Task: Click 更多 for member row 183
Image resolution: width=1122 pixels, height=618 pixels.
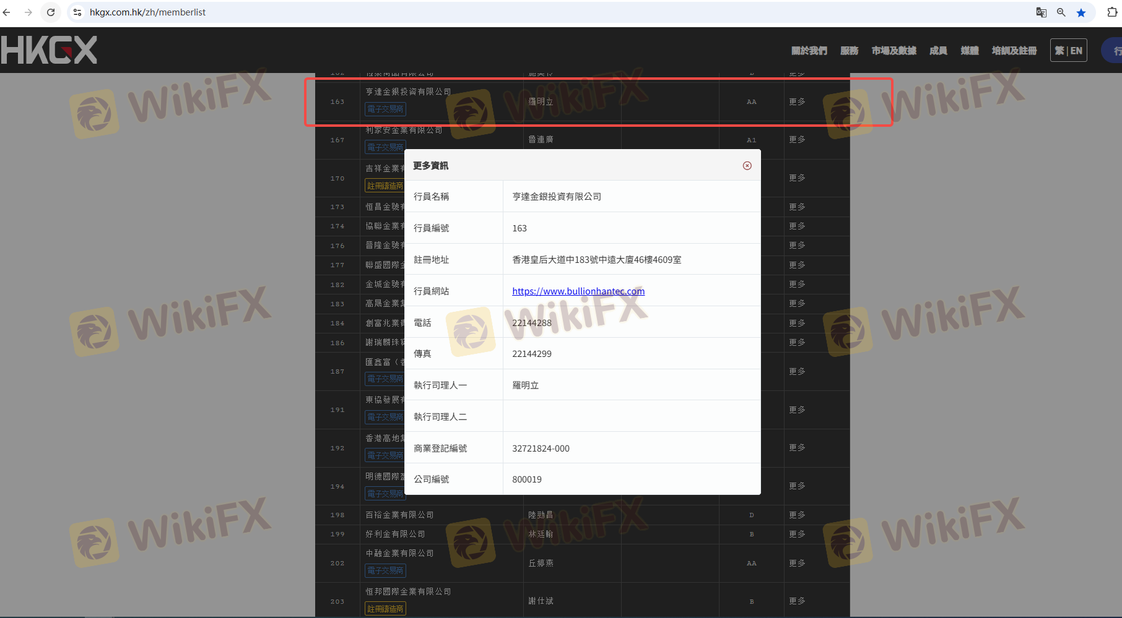Action: pyautogui.click(x=797, y=303)
